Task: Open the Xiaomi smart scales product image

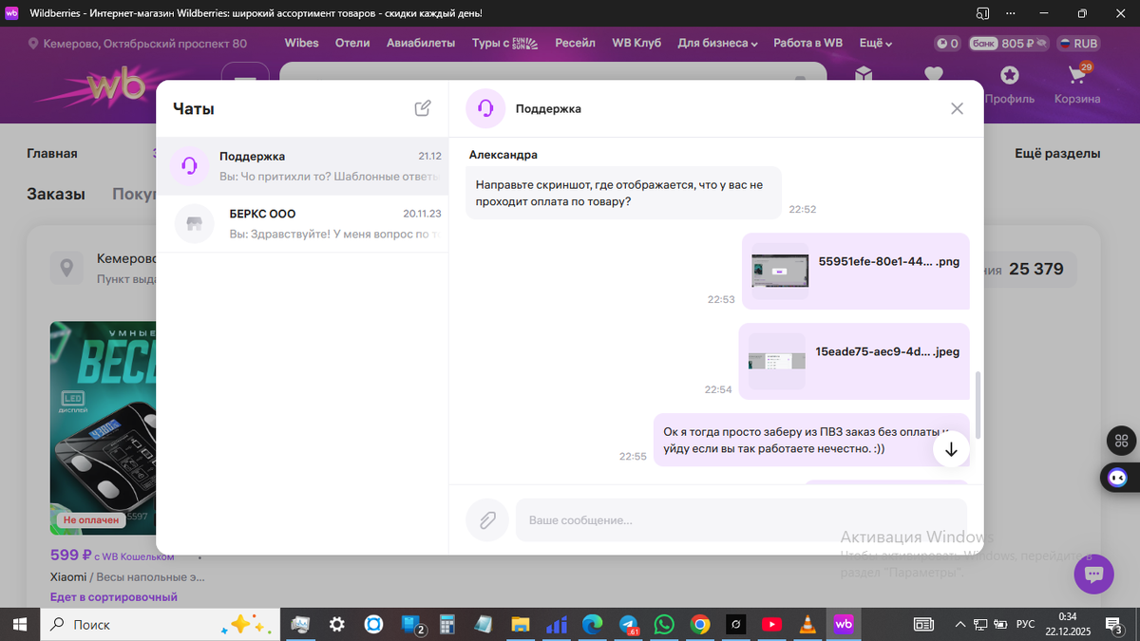Action: pos(103,427)
